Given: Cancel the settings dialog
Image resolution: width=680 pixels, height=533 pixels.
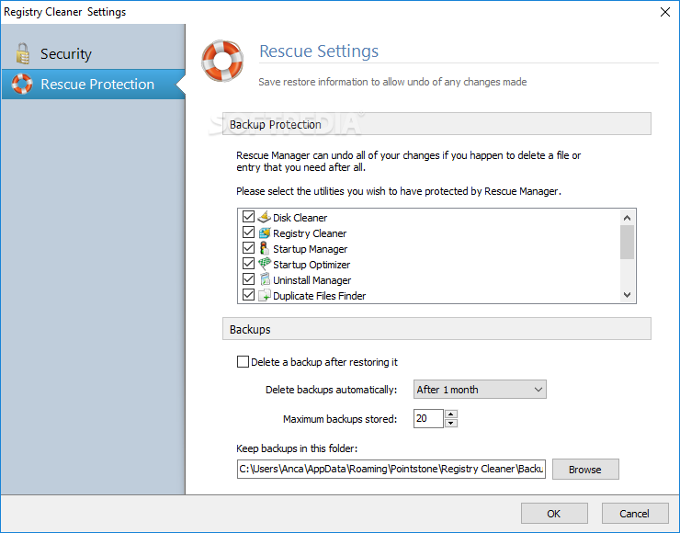Looking at the screenshot, I should (x=634, y=514).
